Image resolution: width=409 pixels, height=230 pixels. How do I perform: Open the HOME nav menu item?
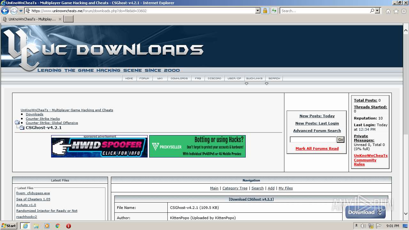[x=129, y=78]
